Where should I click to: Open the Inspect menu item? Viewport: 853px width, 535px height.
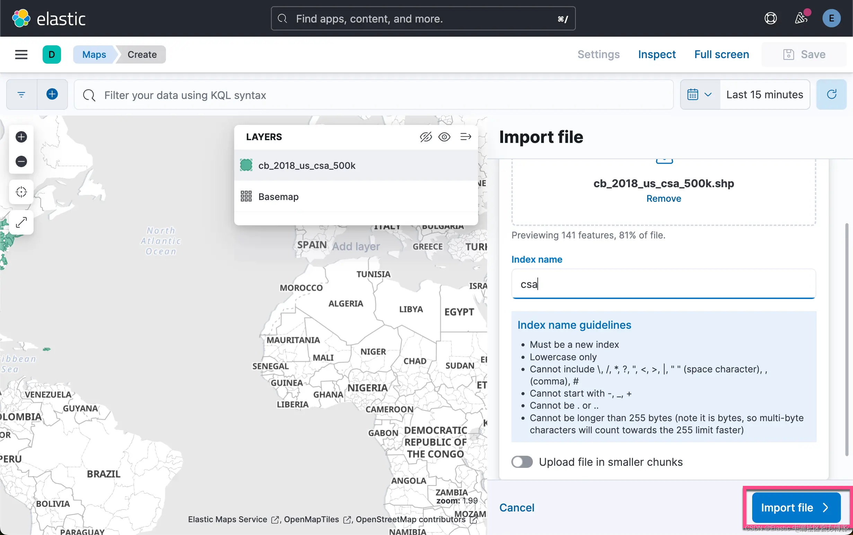[x=657, y=54]
